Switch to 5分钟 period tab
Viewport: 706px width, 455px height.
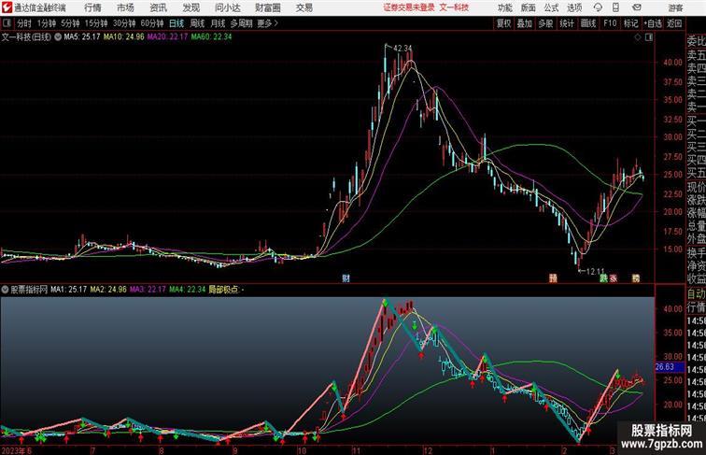point(70,23)
